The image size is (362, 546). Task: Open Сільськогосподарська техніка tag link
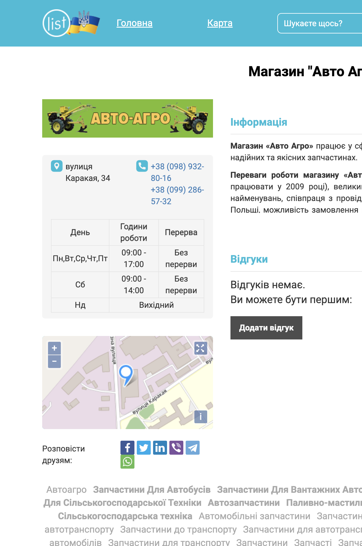(125, 516)
